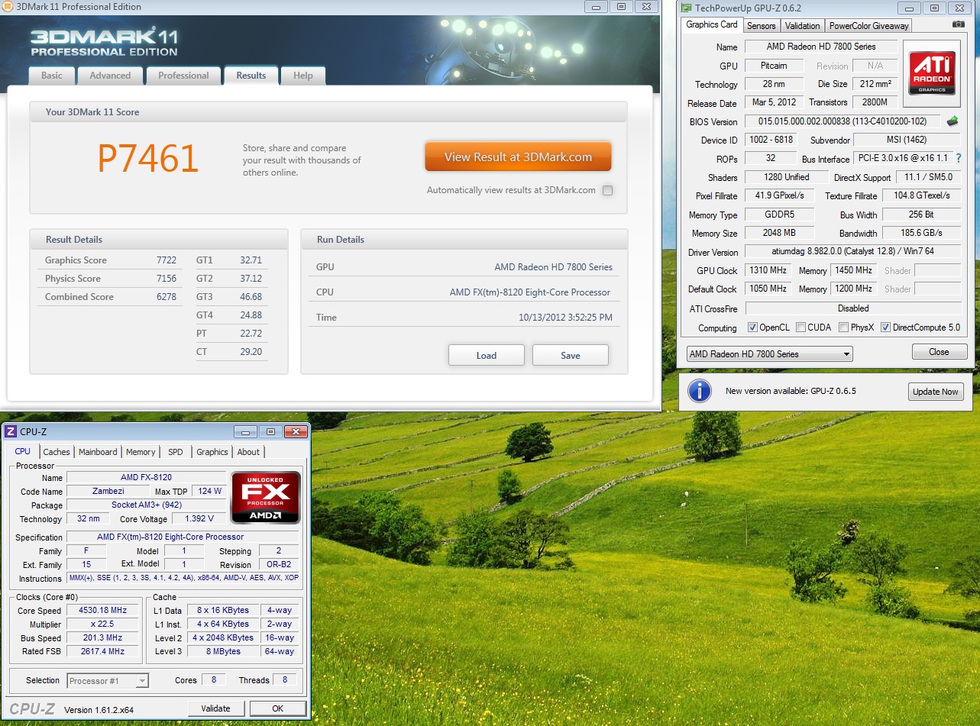Open the Basic tab in 3DMark 11
The height and width of the screenshot is (726, 980).
pos(52,76)
